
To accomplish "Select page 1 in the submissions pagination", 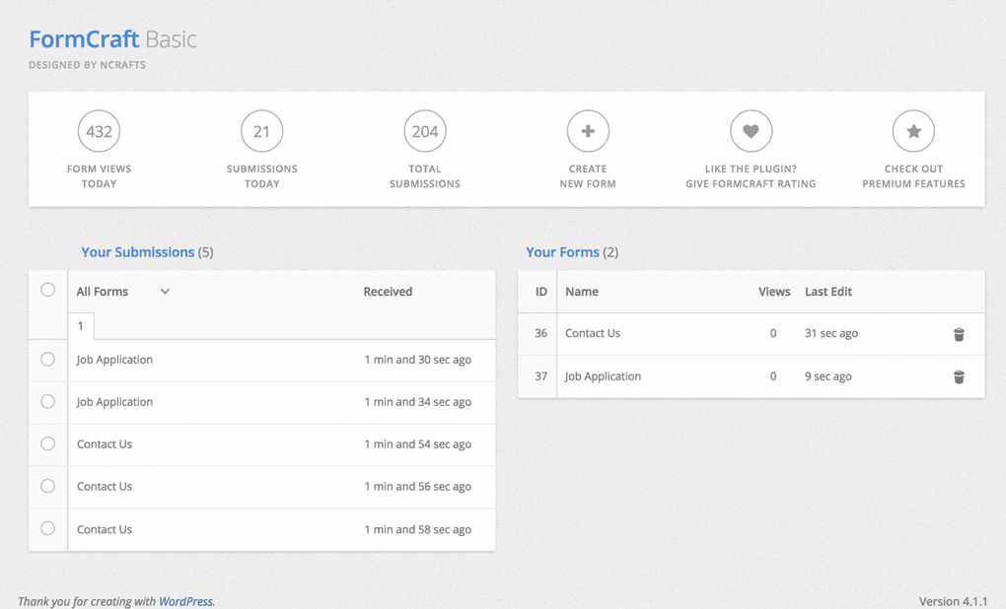I will click(80, 325).
